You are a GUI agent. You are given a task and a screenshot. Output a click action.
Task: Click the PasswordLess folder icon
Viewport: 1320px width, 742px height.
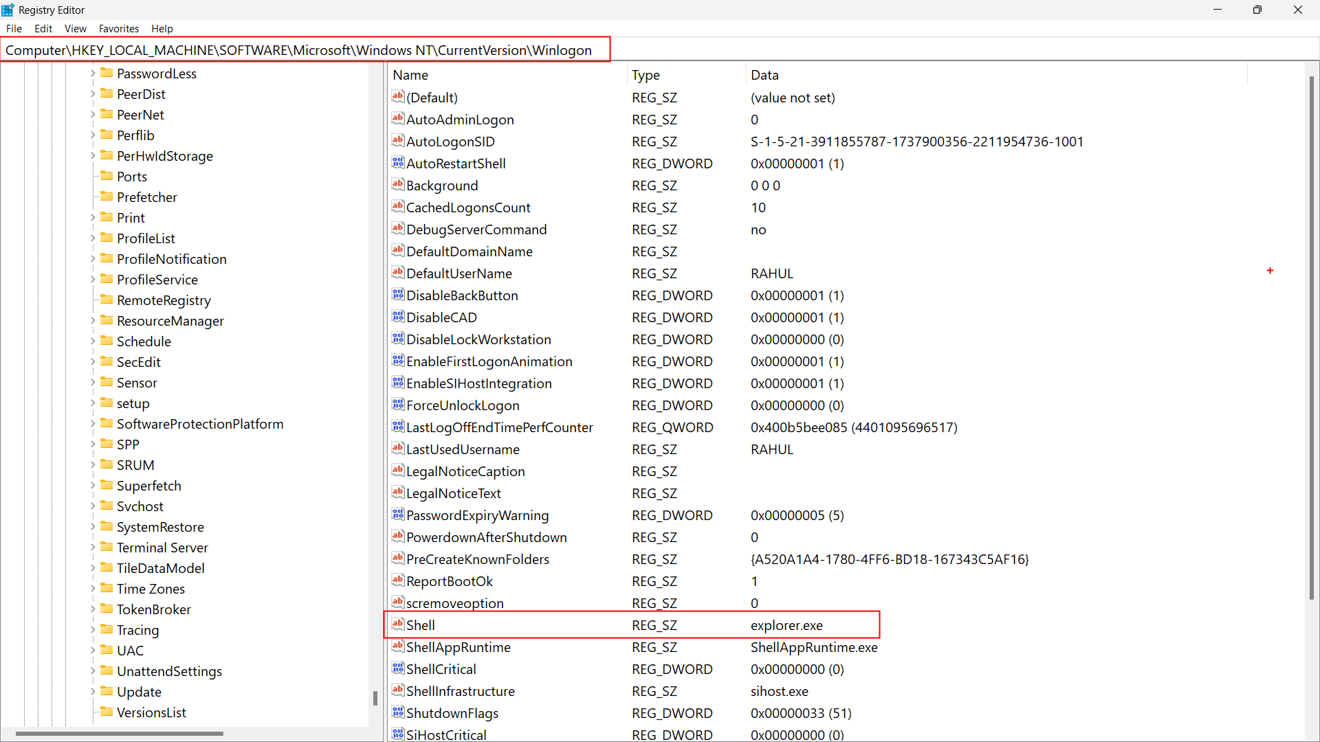[x=107, y=73]
